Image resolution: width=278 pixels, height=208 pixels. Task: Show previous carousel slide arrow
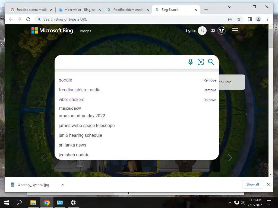click(x=43, y=158)
